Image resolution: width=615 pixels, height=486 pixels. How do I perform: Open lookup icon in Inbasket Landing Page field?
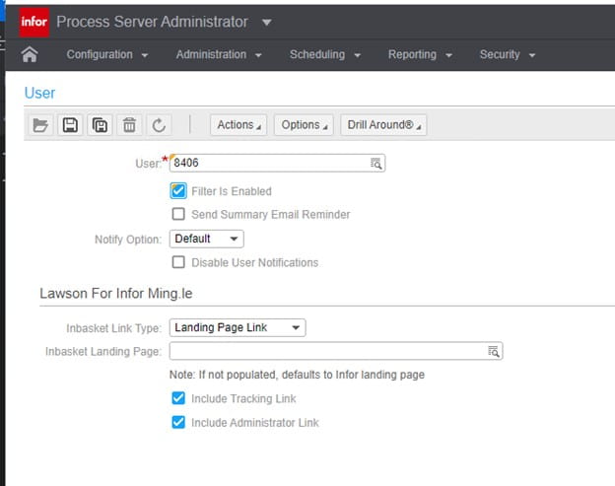click(x=493, y=351)
